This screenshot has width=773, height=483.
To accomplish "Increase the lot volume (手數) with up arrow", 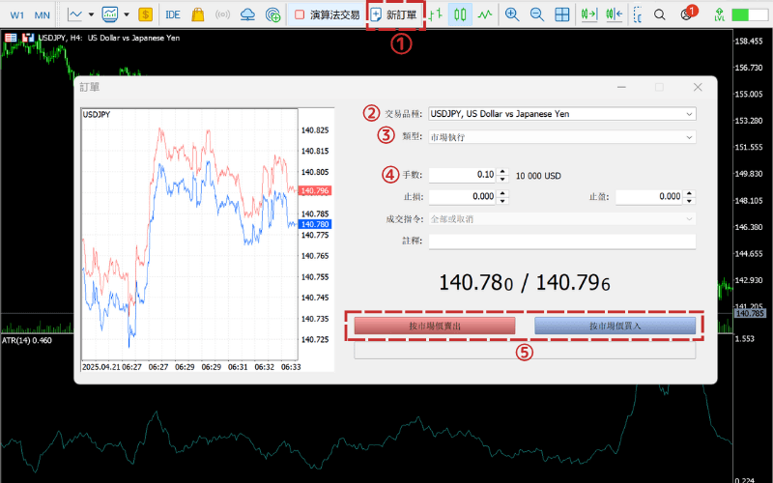I will tap(502, 171).
